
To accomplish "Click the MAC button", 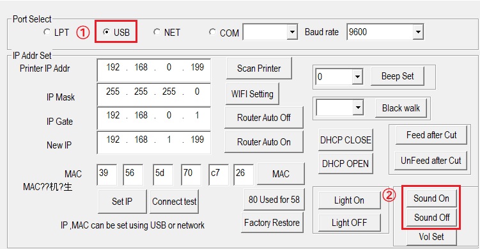I will (281, 174).
